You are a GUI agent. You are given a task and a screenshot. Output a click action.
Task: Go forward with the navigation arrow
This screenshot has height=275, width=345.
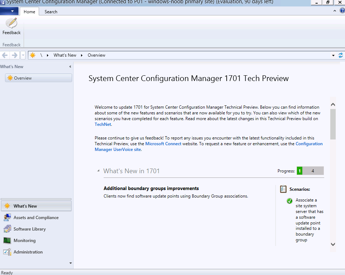point(14,55)
